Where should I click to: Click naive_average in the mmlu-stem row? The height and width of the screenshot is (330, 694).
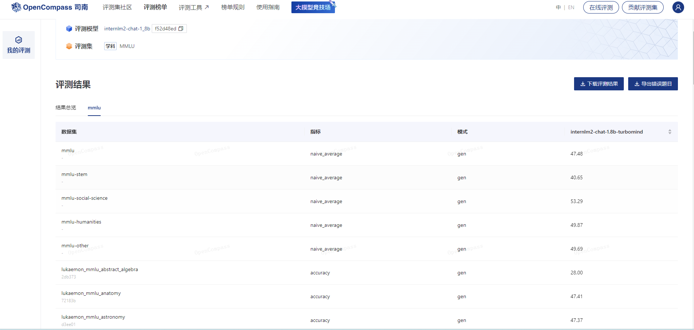pyautogui.click(x=326, y=178)
